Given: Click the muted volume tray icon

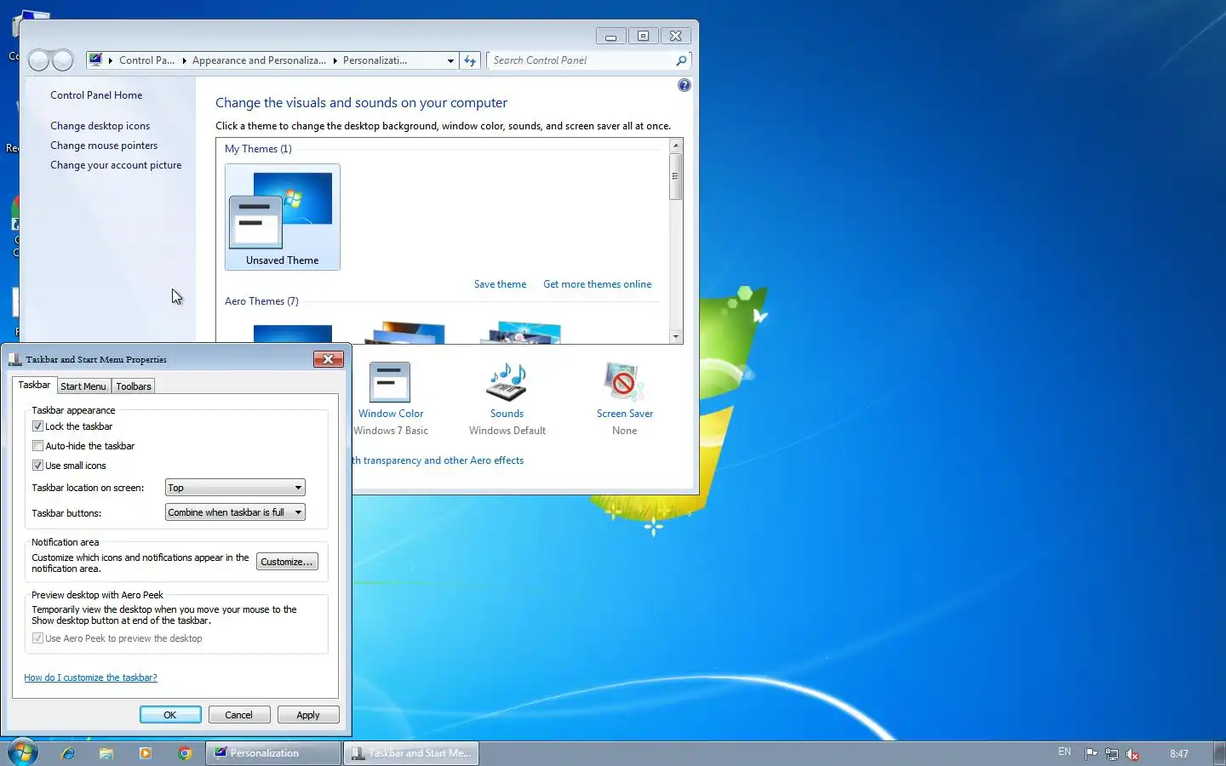Looking at the screenshot, I should [x=1132, y=753].
